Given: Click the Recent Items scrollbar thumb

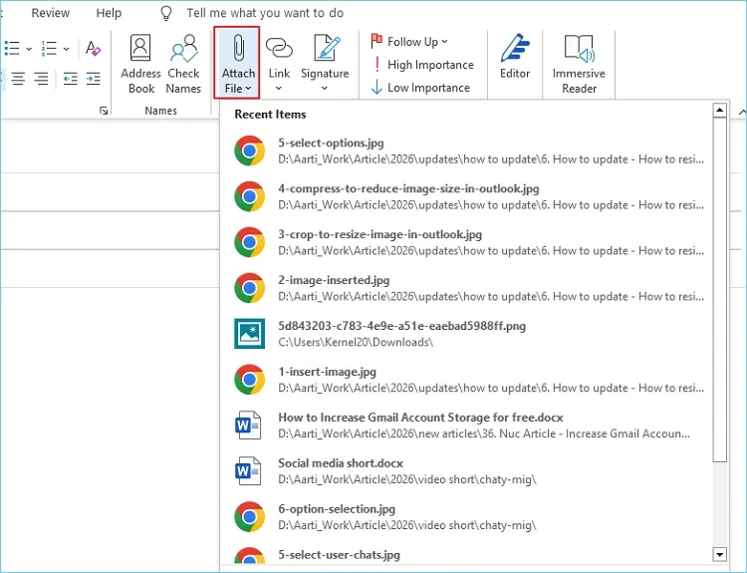Looking at the screenshot, I should (719, 290).
